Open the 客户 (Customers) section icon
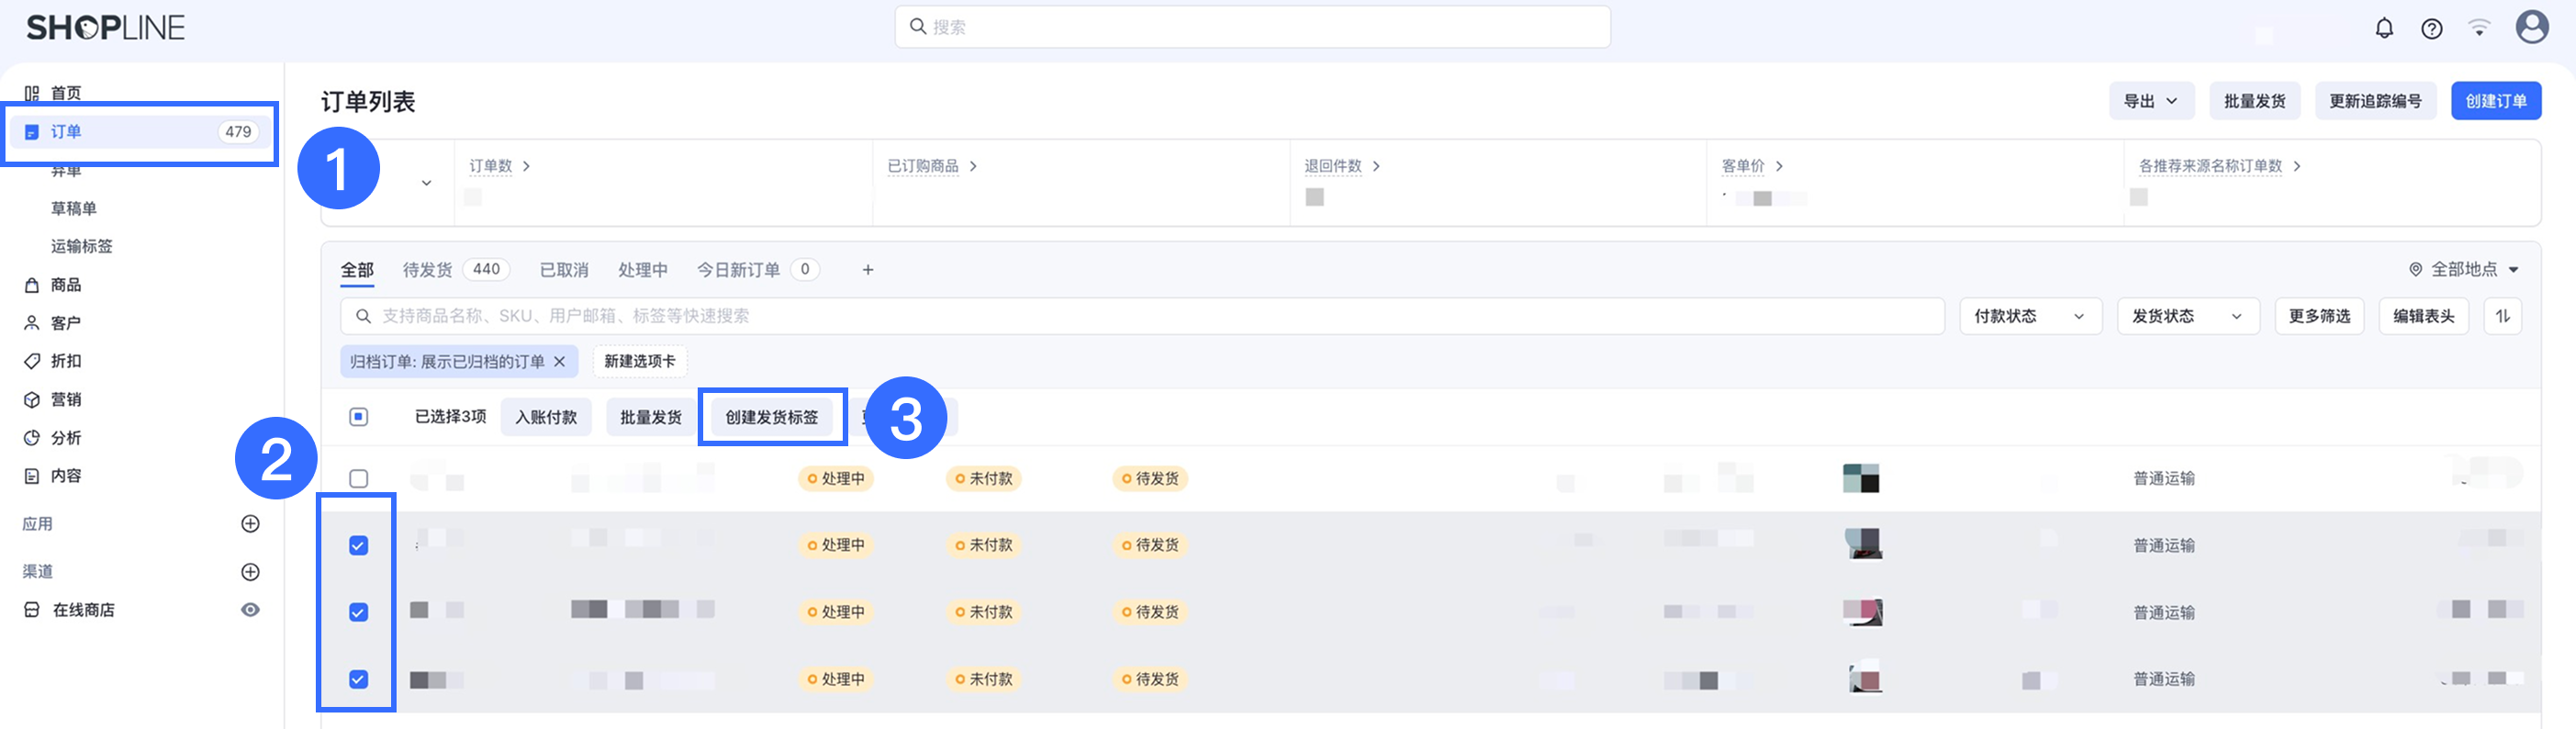Viewport: 2576px width, 729px height. pos(33,322)
